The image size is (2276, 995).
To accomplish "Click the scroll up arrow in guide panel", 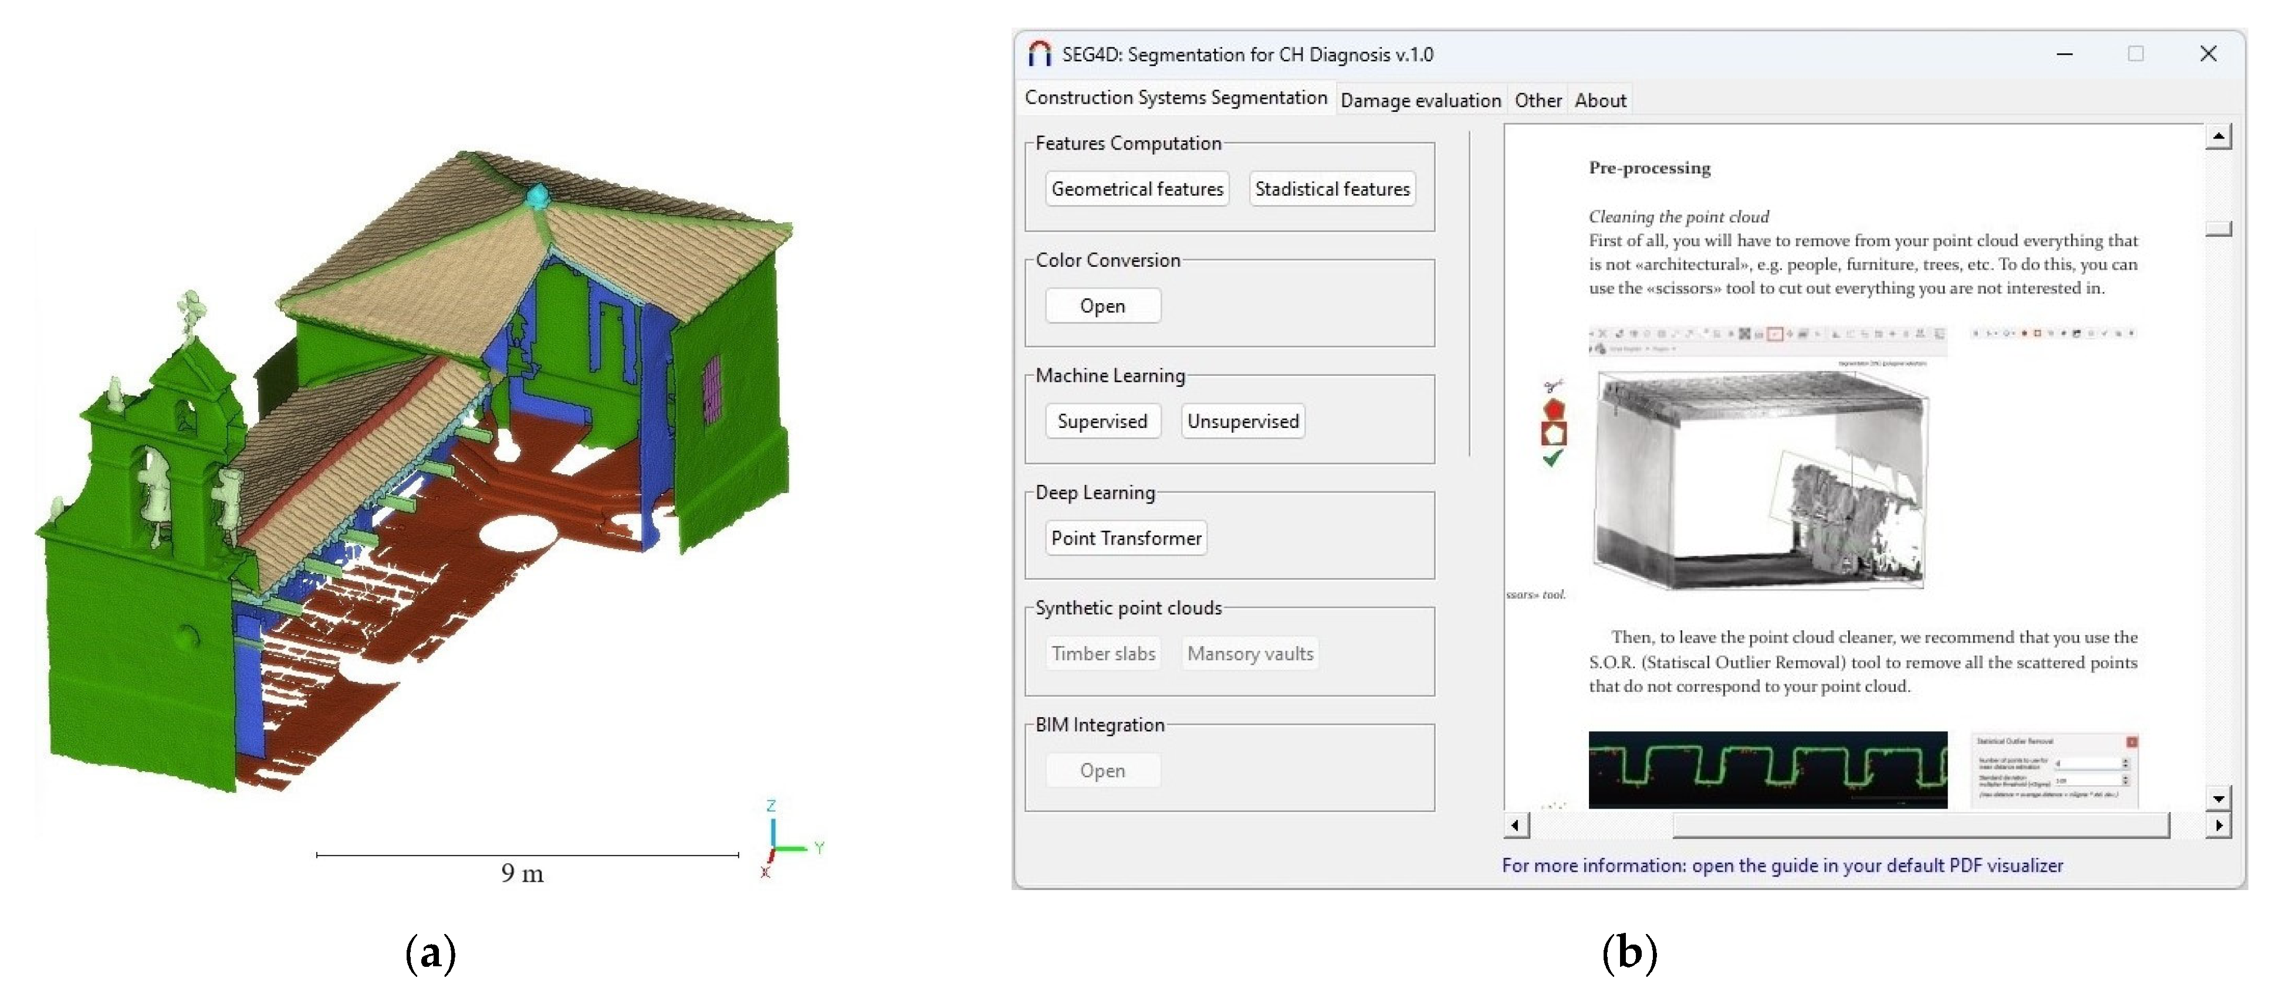I will [2218, 137].
